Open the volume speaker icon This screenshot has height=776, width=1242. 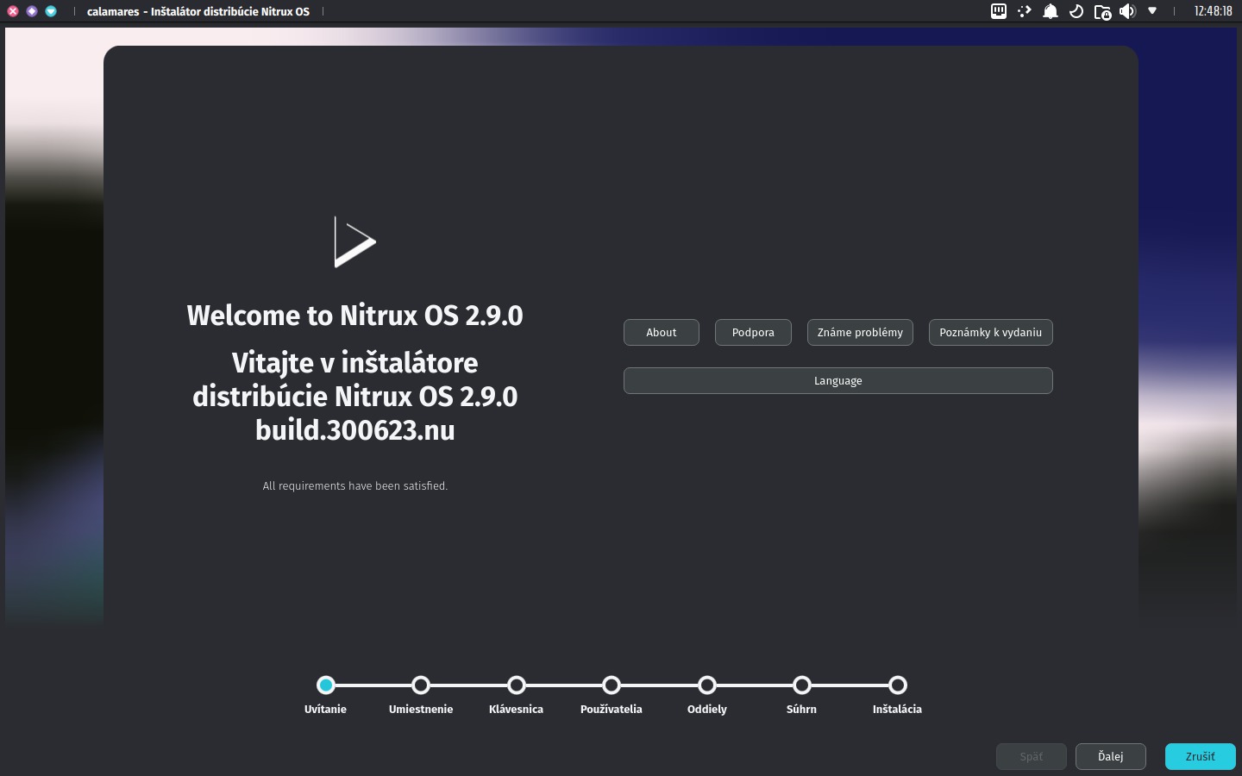(x=1127, y=11)
